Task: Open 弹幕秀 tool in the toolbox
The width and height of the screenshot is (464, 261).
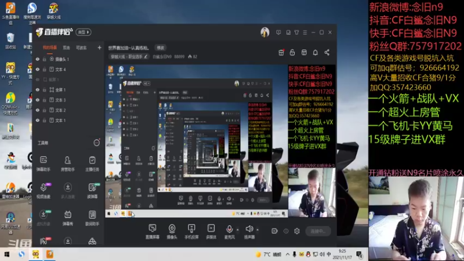Action: [68, 218]
